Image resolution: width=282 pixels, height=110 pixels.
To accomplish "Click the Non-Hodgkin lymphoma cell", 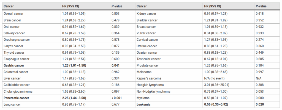I will (153, 91).
